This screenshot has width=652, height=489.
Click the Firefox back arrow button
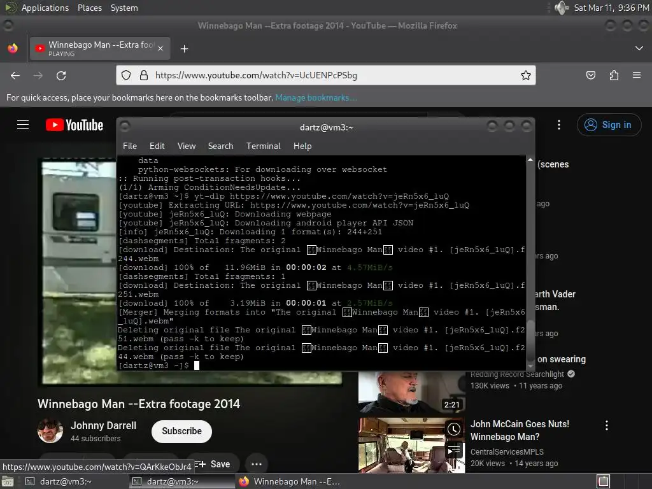click(15, 75)
